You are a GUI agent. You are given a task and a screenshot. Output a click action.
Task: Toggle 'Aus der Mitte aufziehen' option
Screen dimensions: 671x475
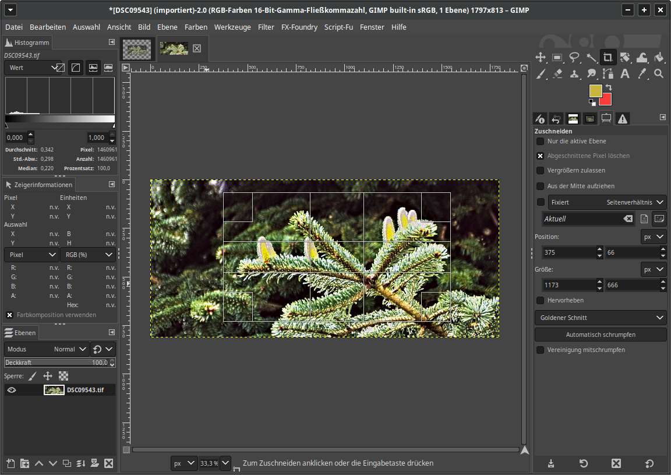541,186
